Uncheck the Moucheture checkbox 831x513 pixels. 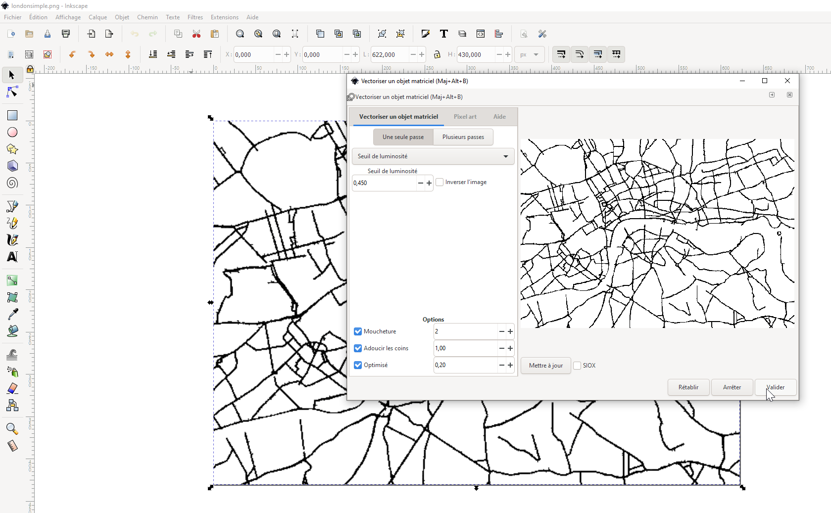(358, 331)
